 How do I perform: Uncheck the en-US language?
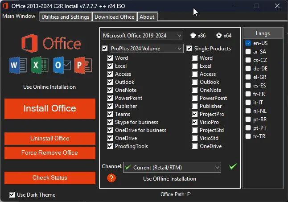coord(248,43)
